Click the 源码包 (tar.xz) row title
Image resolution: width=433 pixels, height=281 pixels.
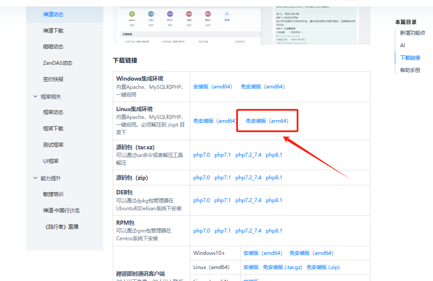(x=135, y=147)
